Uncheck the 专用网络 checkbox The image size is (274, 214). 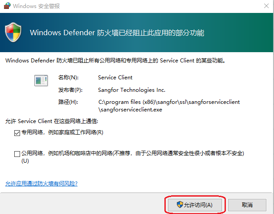coord(17,132)
